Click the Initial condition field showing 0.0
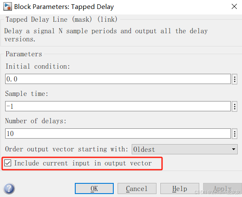Screen dimensions: 242x197 [x=118, y=79]
